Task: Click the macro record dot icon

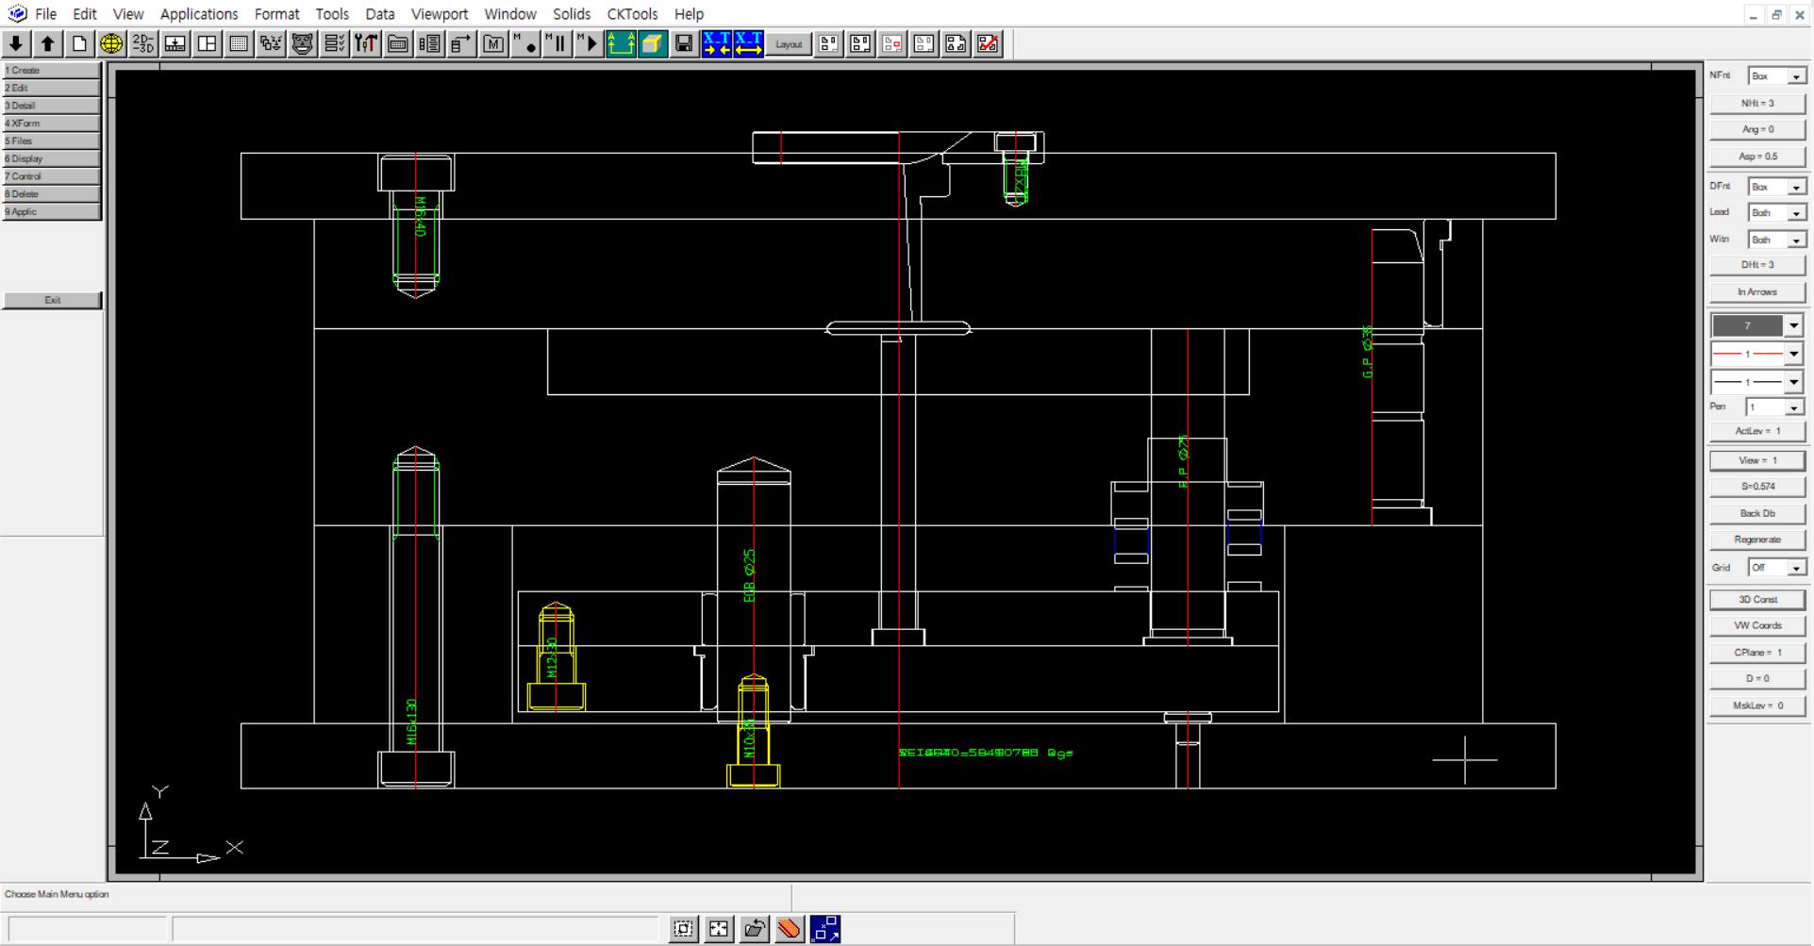Action: pos(526,43)
